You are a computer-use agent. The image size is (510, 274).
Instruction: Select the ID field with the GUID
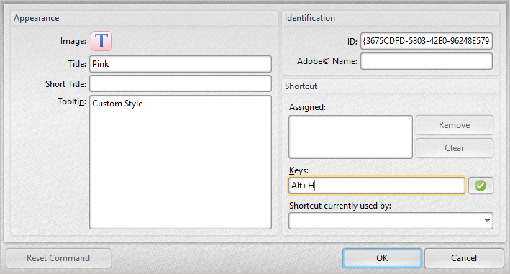[427, 41]
